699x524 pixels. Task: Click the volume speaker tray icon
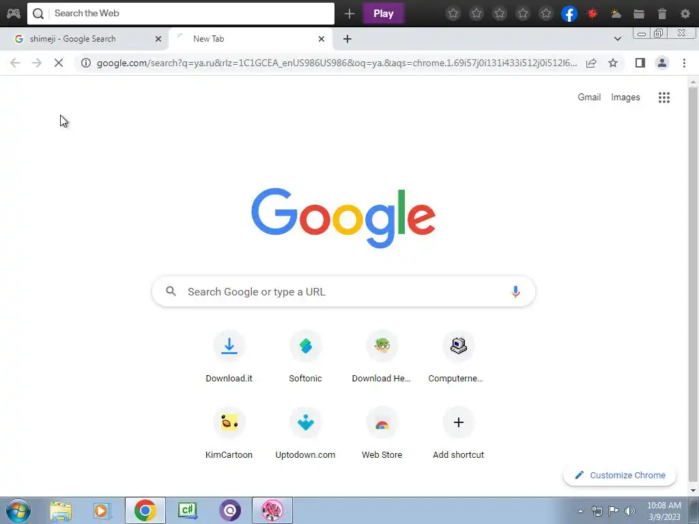coord(630,511)
